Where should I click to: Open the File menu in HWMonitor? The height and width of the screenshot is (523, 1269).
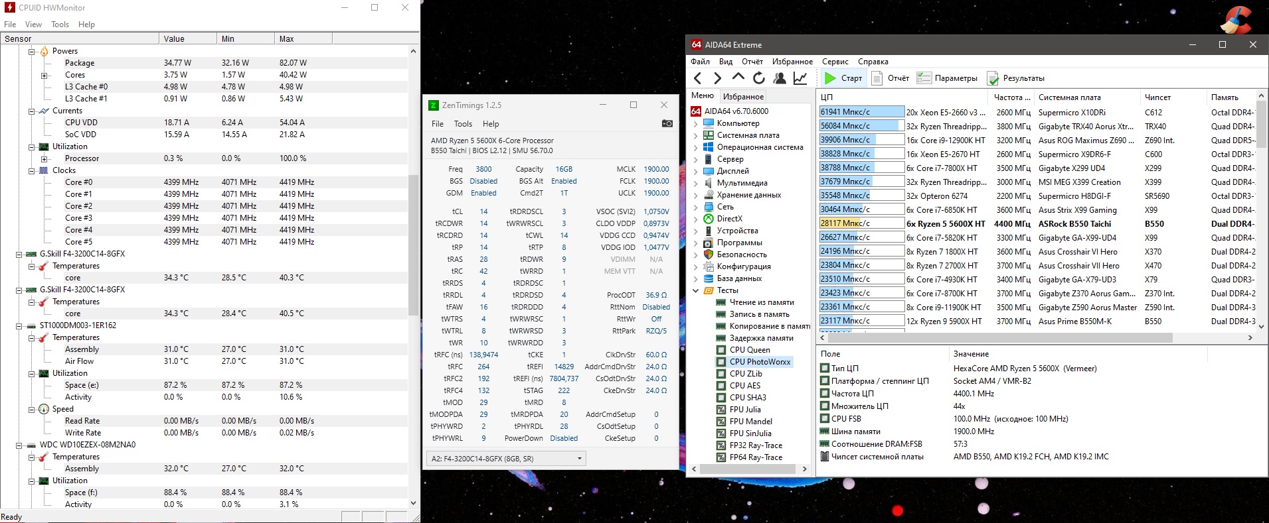click(10, 25)
